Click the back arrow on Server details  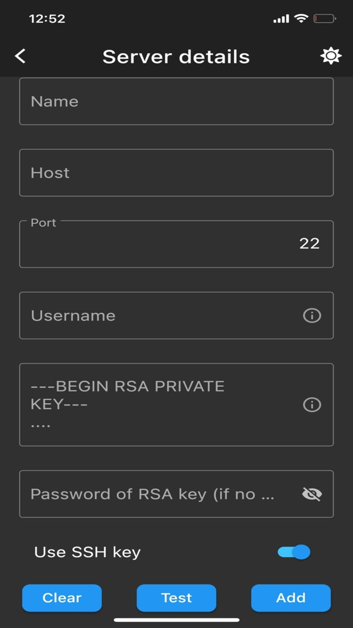(x=20, y=56)
